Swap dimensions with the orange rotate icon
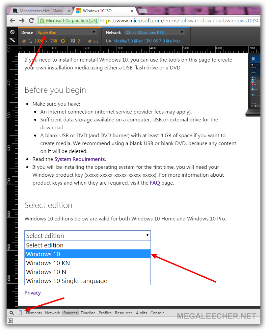The height and width of the screenshot is (331, 267). (x=63, y=41)
